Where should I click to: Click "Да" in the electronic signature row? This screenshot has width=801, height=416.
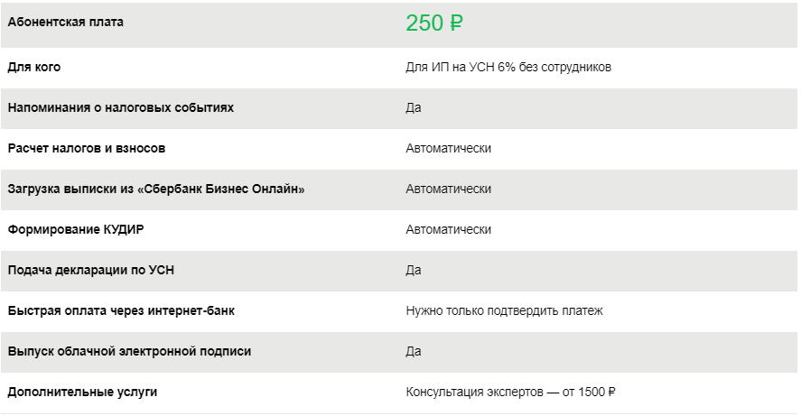pyautogui.click(x=414, y=351)
